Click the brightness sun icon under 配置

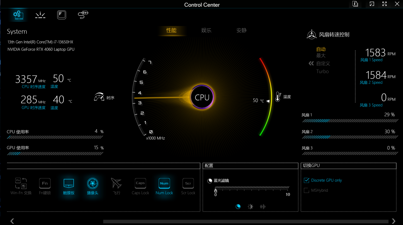click(x=250, y=207)
